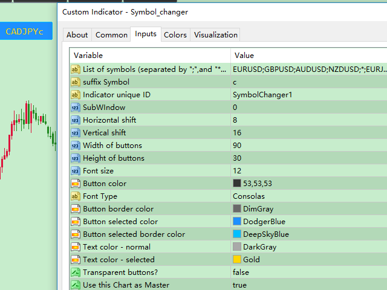Switch to the Common tab
The image size is (387, 290).
pyautogui.click(x=111, y=35)
